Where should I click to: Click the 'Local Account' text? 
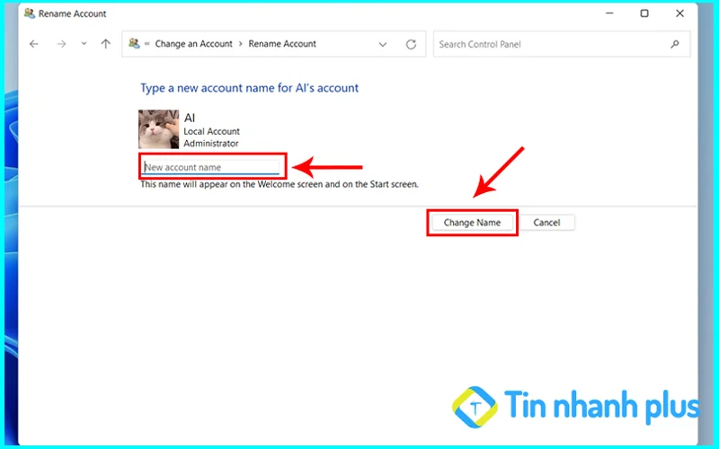tap(211, 131)
